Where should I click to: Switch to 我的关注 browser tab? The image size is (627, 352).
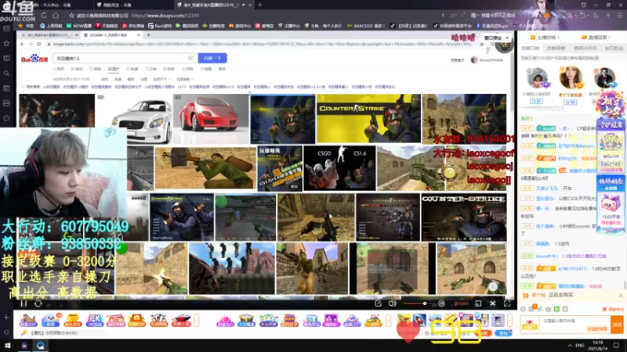pos(115,5)
